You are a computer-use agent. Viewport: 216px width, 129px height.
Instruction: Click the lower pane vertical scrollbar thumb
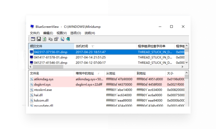[x=187, y=77]
